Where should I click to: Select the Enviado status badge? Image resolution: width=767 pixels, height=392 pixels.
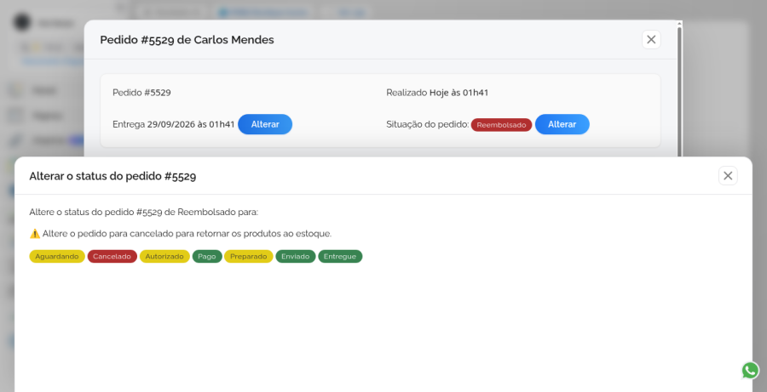296,256
